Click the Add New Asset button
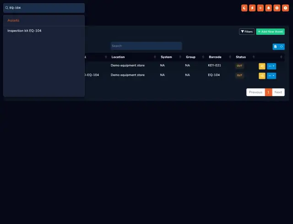The image size is (293, 224). coord(271,32)
